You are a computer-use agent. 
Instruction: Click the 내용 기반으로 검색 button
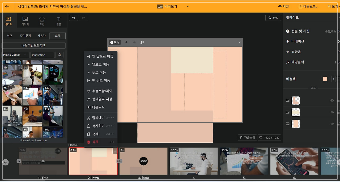(33, 45)
